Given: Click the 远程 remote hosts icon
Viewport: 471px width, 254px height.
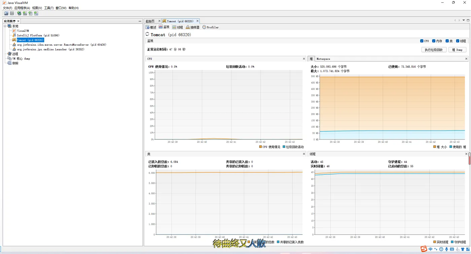Looking at the screenshot, I should point(10,54).
